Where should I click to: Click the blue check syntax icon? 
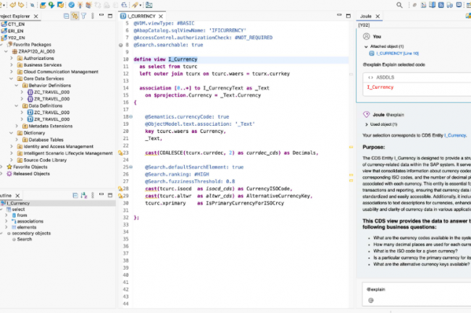71,5
